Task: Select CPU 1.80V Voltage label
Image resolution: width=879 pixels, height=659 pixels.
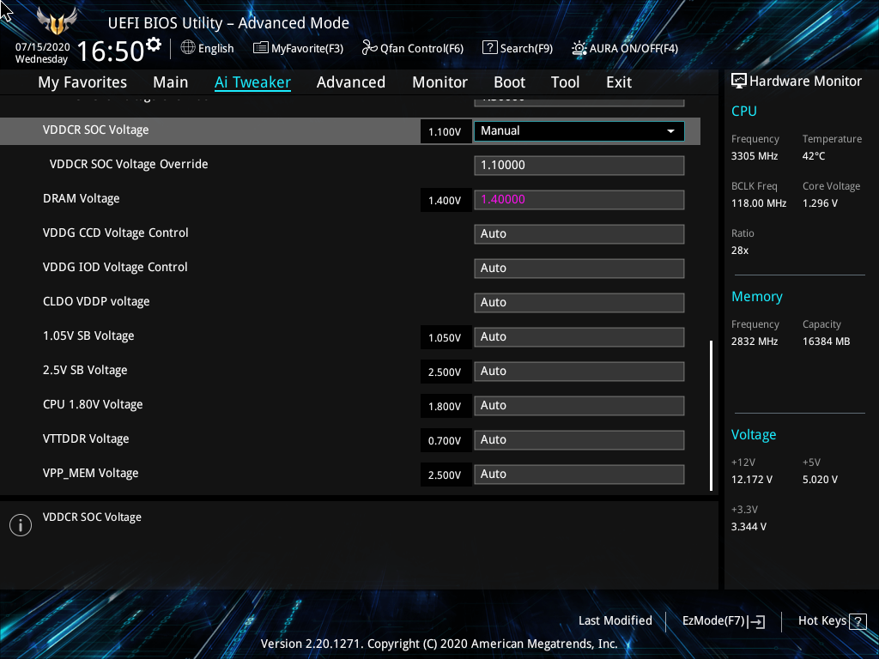Action: pos(93,405)
